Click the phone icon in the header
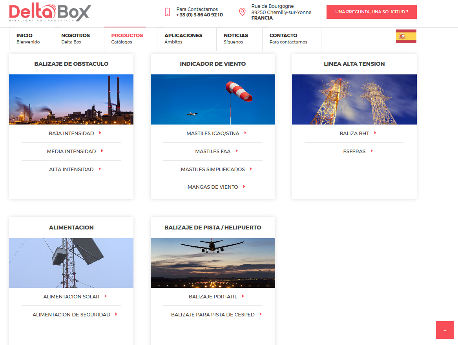 167,12
